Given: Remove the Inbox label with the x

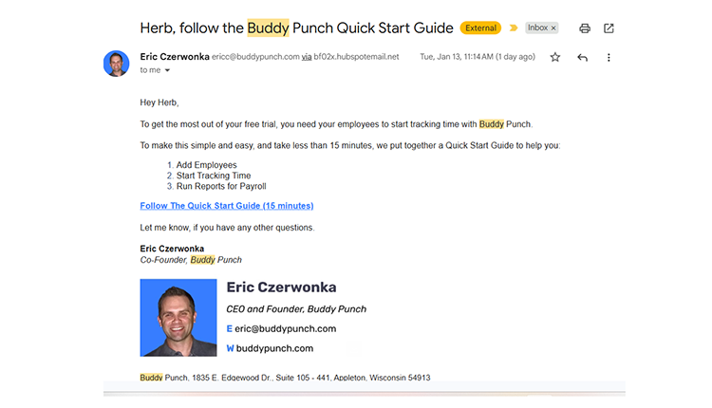Looking at the screenshot, I should click(553, 28).
